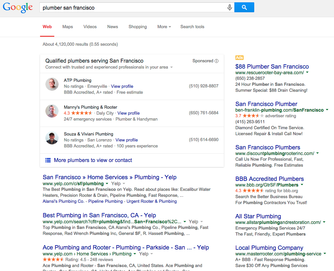Expand arrow after 'professionals in your area'
Viewport: 334px width, 271px height.
tap(171, 67)
